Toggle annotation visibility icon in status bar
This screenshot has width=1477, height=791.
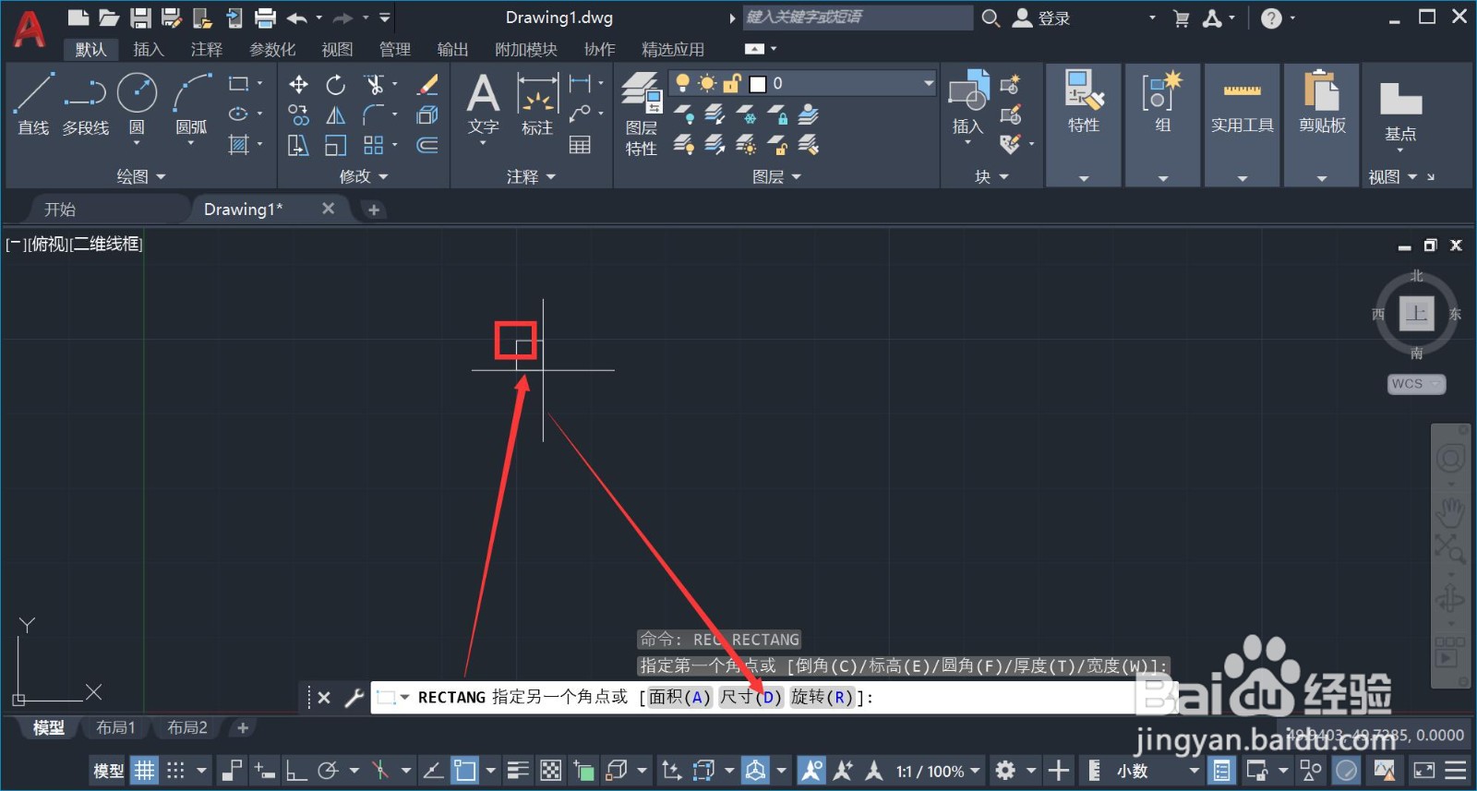[811, 770]
